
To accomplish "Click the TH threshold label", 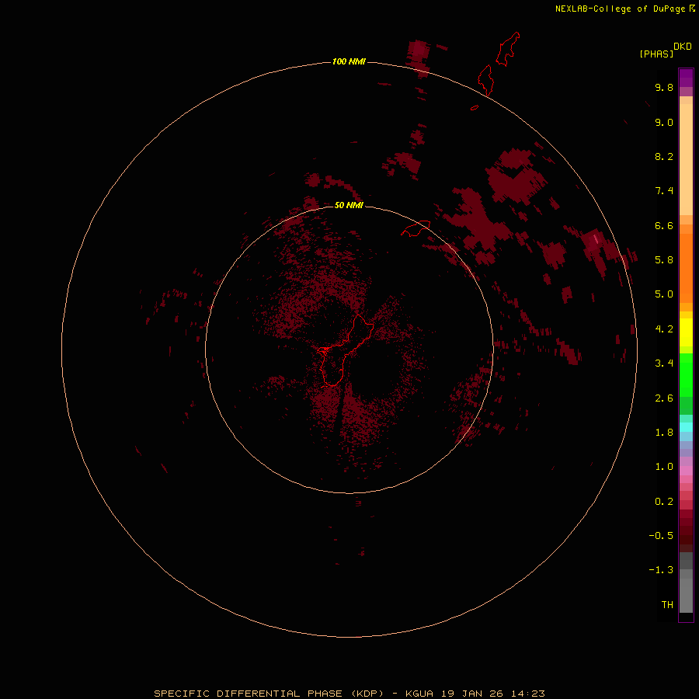I will 667,605.
